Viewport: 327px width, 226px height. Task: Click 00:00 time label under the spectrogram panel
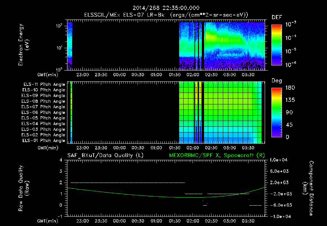119,75
